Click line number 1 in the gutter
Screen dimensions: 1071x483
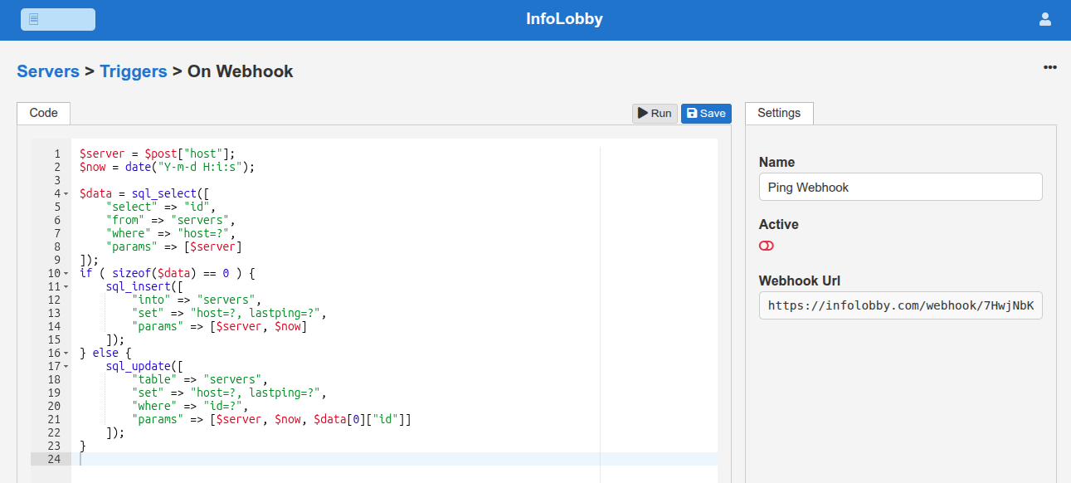click(56, 154)
